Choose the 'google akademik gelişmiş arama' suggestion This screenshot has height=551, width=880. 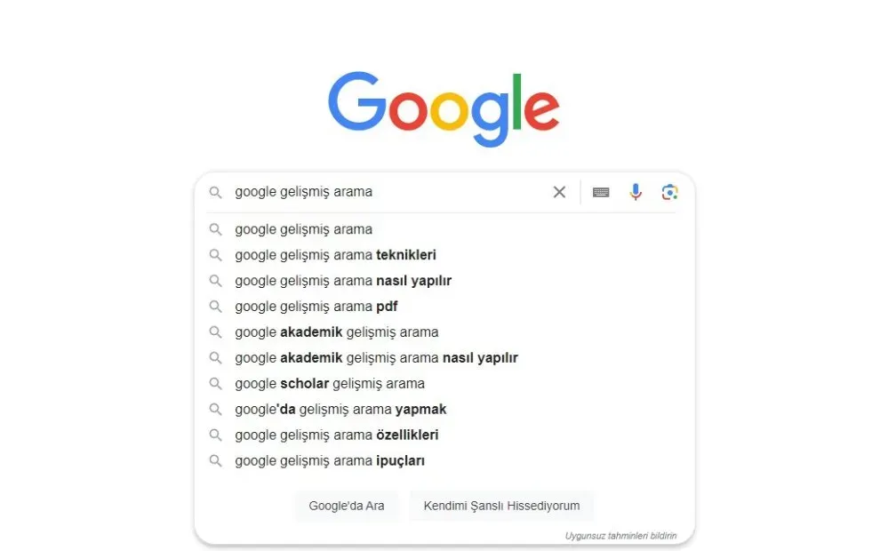(336, 332)
